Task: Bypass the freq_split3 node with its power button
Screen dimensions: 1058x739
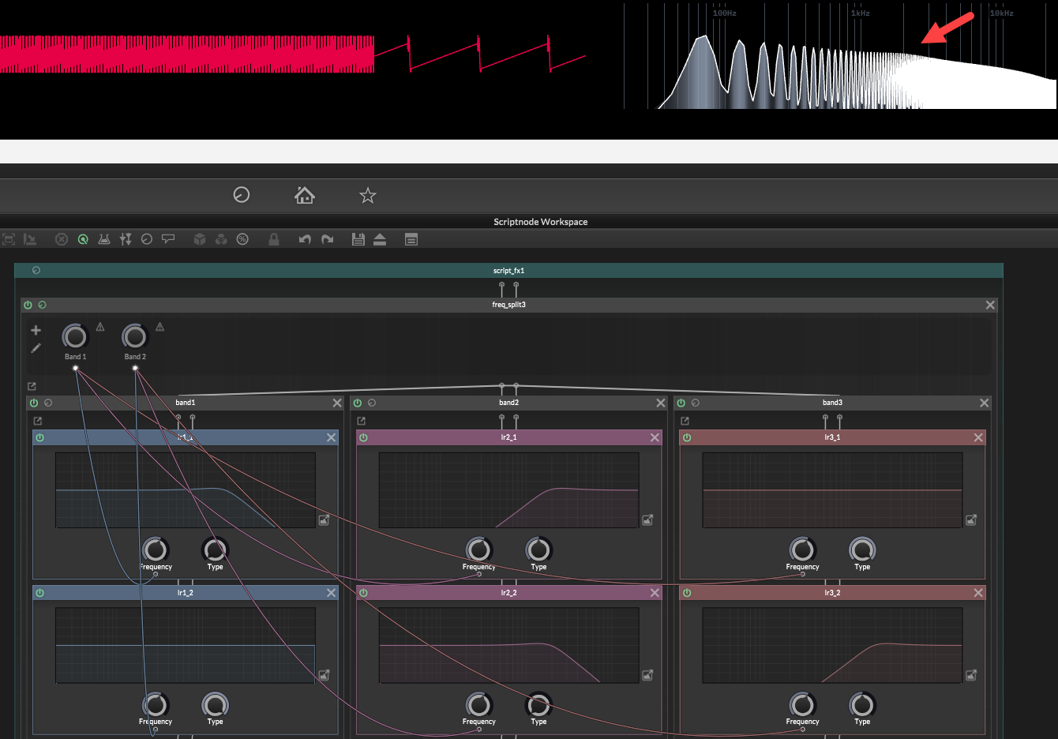Action: pos(28,305)
